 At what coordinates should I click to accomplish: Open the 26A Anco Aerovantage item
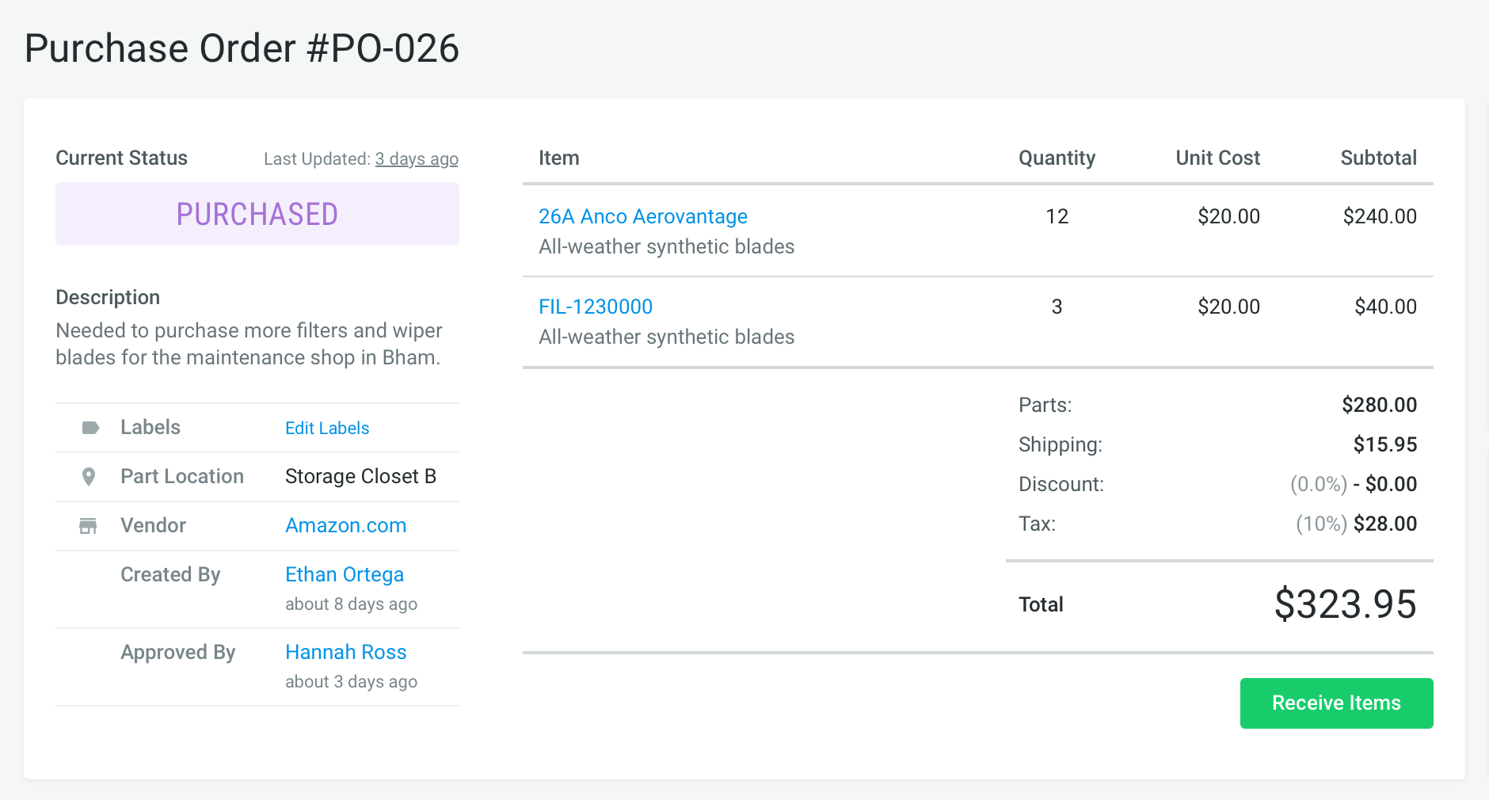642,216
